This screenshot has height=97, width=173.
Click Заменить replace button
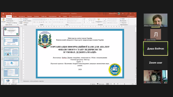coord(124,21)
